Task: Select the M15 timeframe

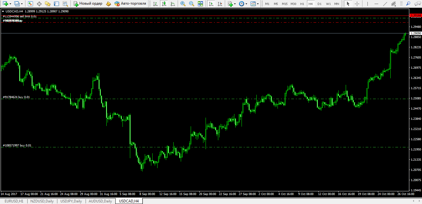Action: pos(285,4)
